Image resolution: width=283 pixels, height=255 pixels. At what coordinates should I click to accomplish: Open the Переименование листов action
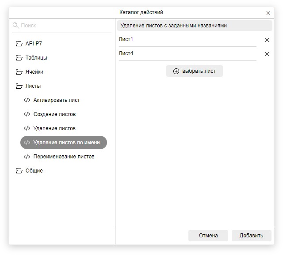point(64,157)
